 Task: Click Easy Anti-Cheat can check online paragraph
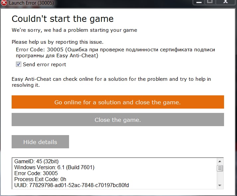coord(111,82)
